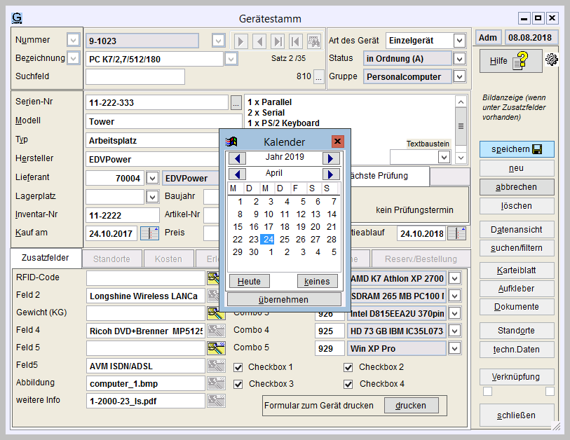
Task: Click übernehmen in the calendar
Action: (x=284, y=299)
